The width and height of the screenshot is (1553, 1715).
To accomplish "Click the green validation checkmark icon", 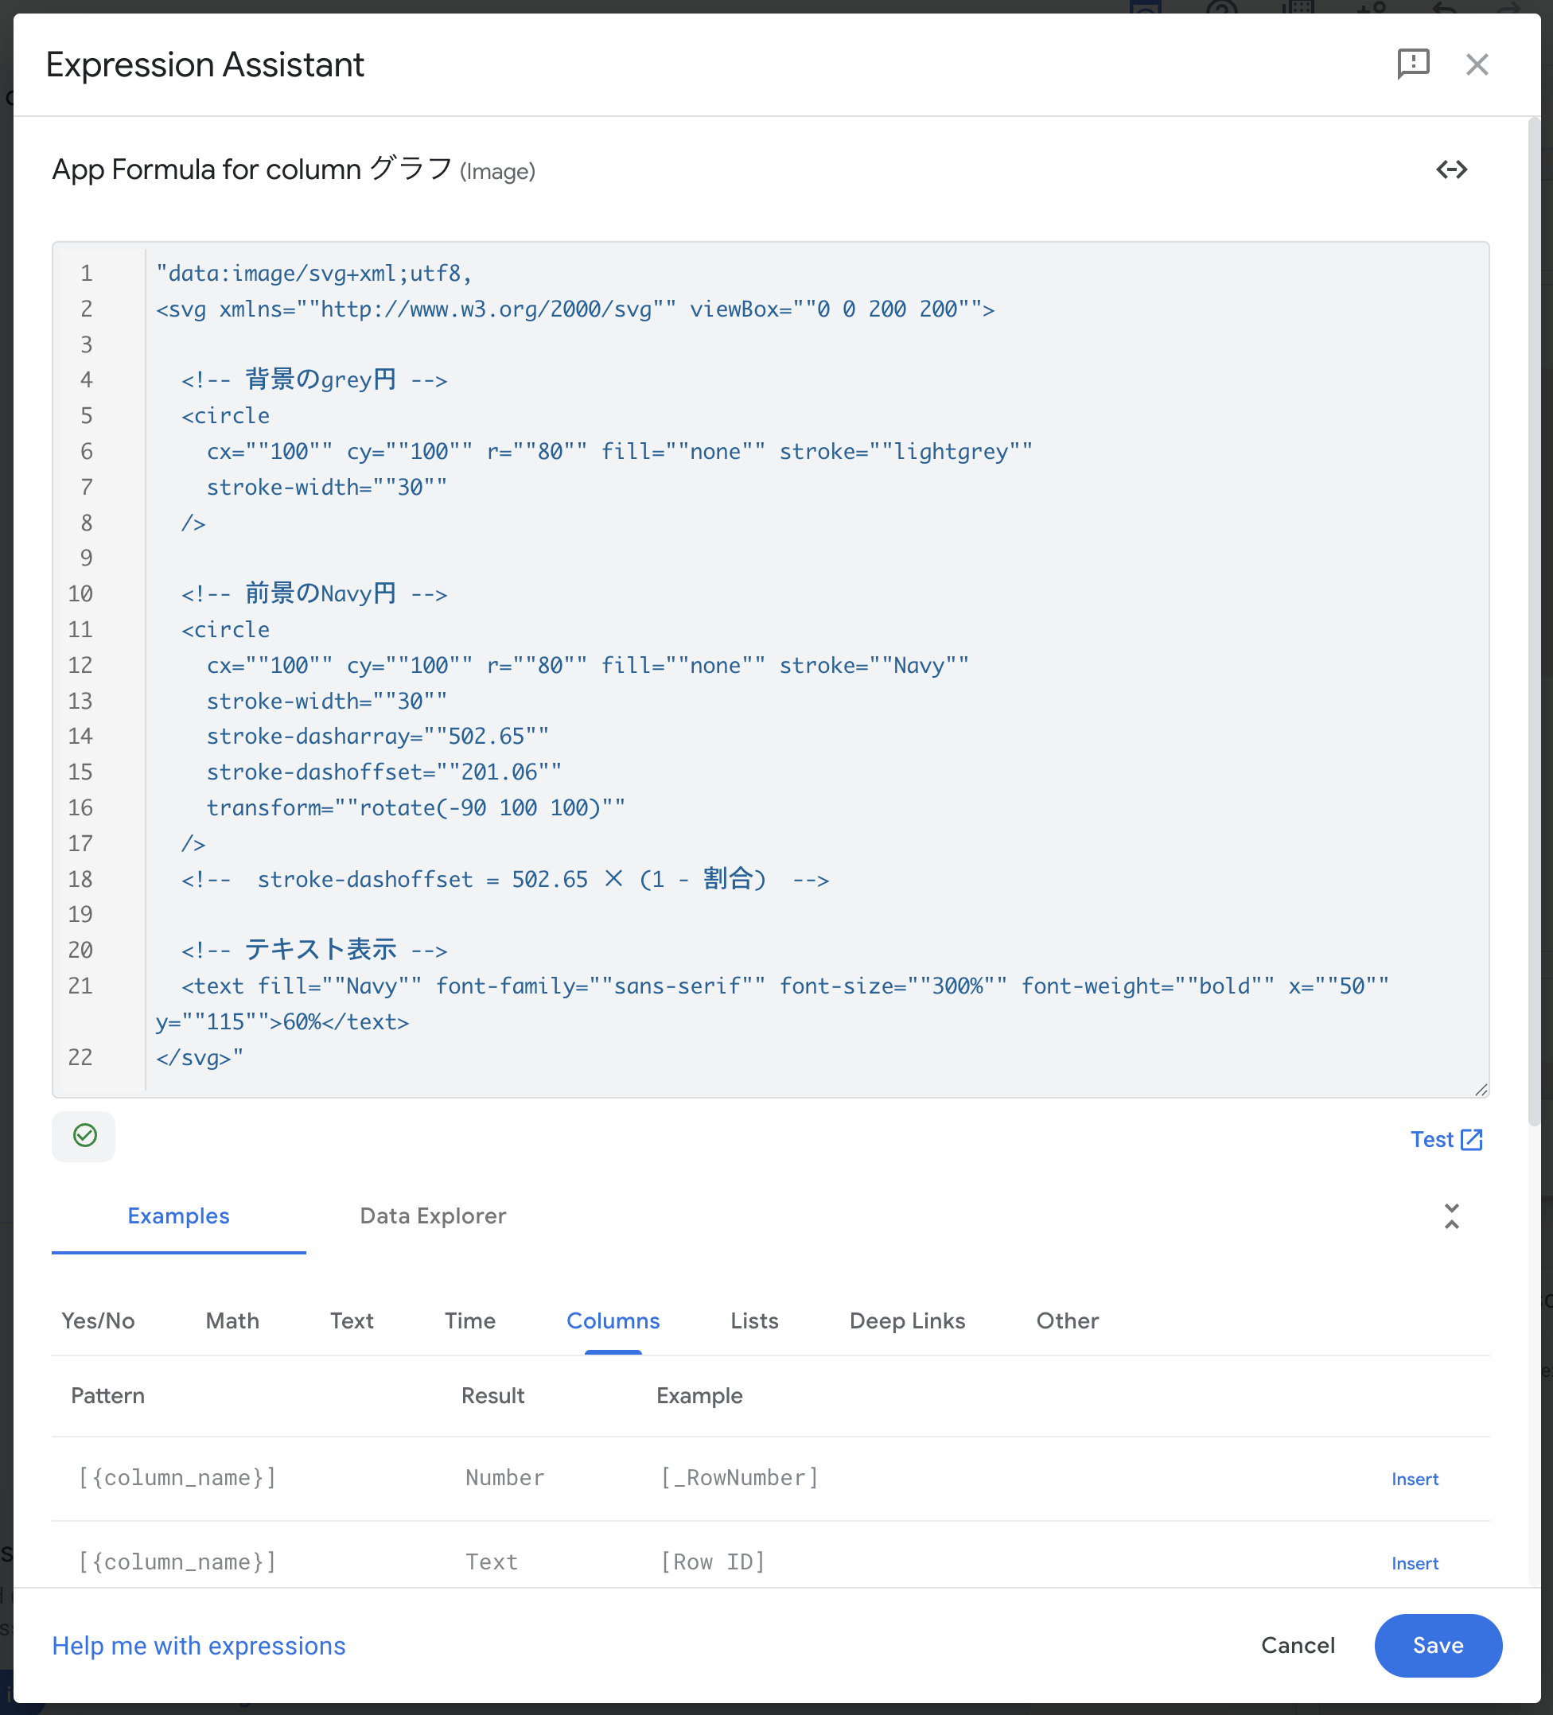I will (84, 1136).
